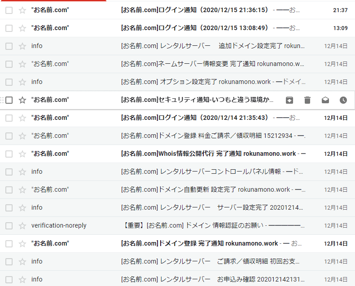
Task: Star the ドメイン自動更新 設定完了 email
Action: pos(22,190)
